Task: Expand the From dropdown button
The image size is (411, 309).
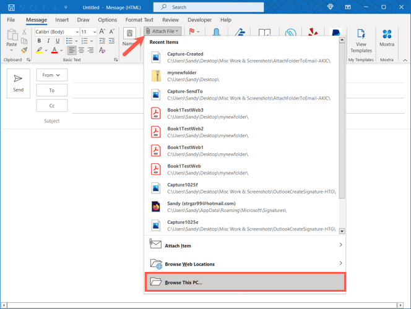Action: click(x=51, y=75)
